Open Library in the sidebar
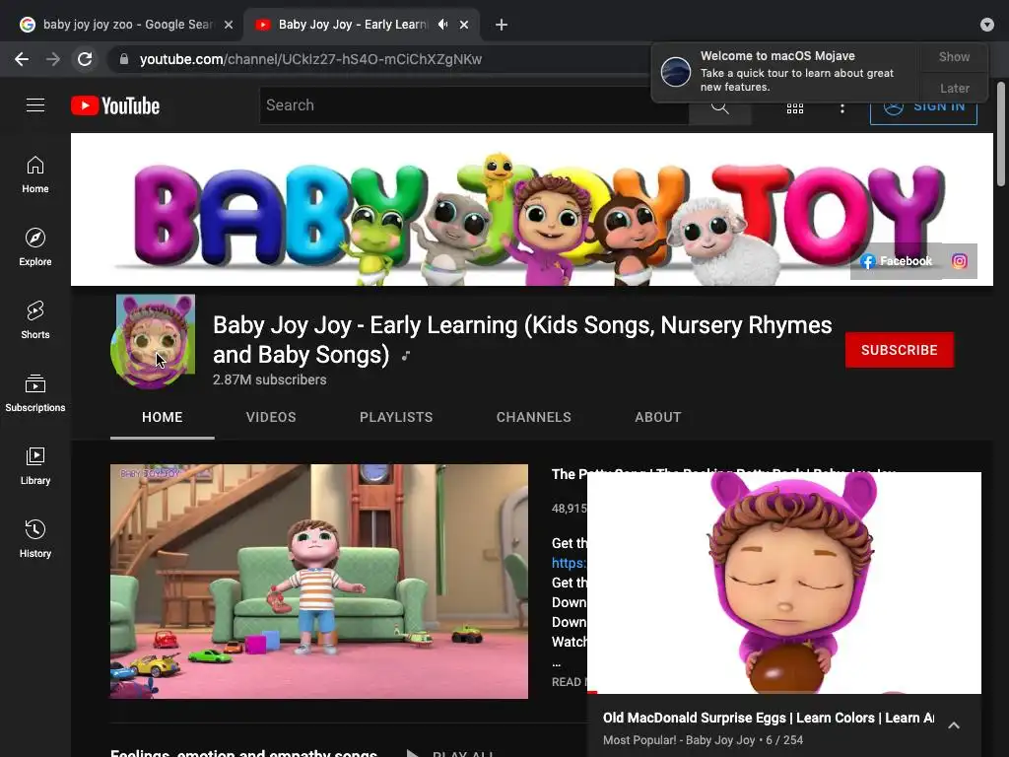The height and width of the screenshot is (757, 1009). pyautogui.click(x=35, y=466)
